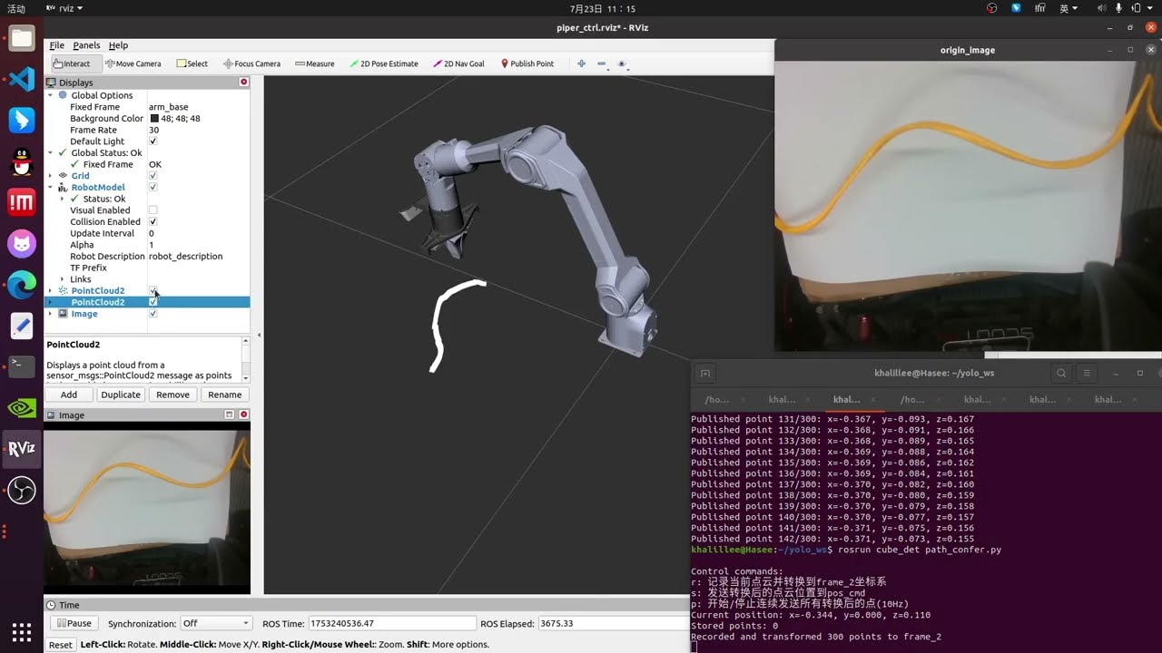Click the Remove display button

pyautogui.click(x=172, y=395)
